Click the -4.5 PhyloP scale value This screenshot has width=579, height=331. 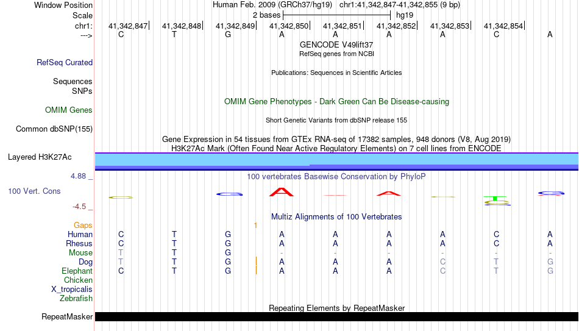click(79, 207)
